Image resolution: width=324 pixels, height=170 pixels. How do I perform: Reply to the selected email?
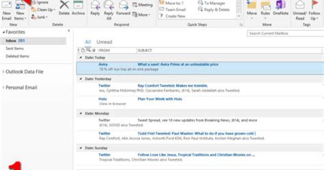click(x=95, y=8)
